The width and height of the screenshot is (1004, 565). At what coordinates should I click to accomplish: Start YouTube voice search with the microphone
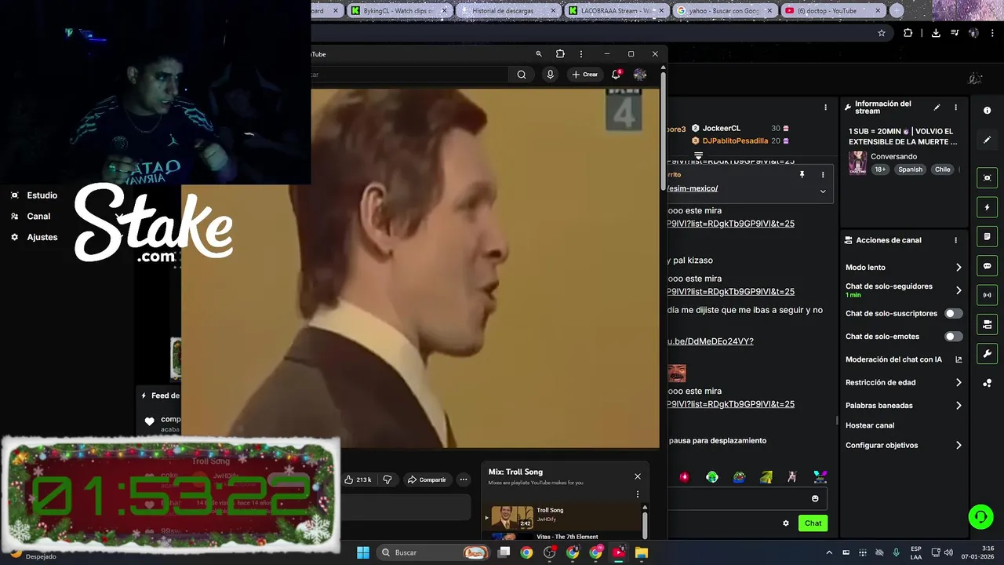pos(550,75)
